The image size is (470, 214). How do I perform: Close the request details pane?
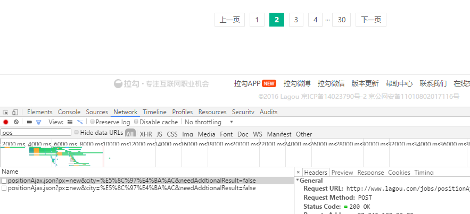[x=298, y=173]
